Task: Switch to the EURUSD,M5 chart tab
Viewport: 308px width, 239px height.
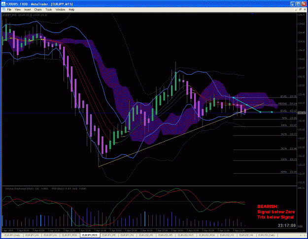Action: pos(166,235)
